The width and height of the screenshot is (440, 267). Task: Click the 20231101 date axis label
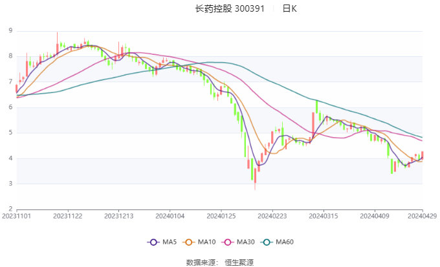17,216
